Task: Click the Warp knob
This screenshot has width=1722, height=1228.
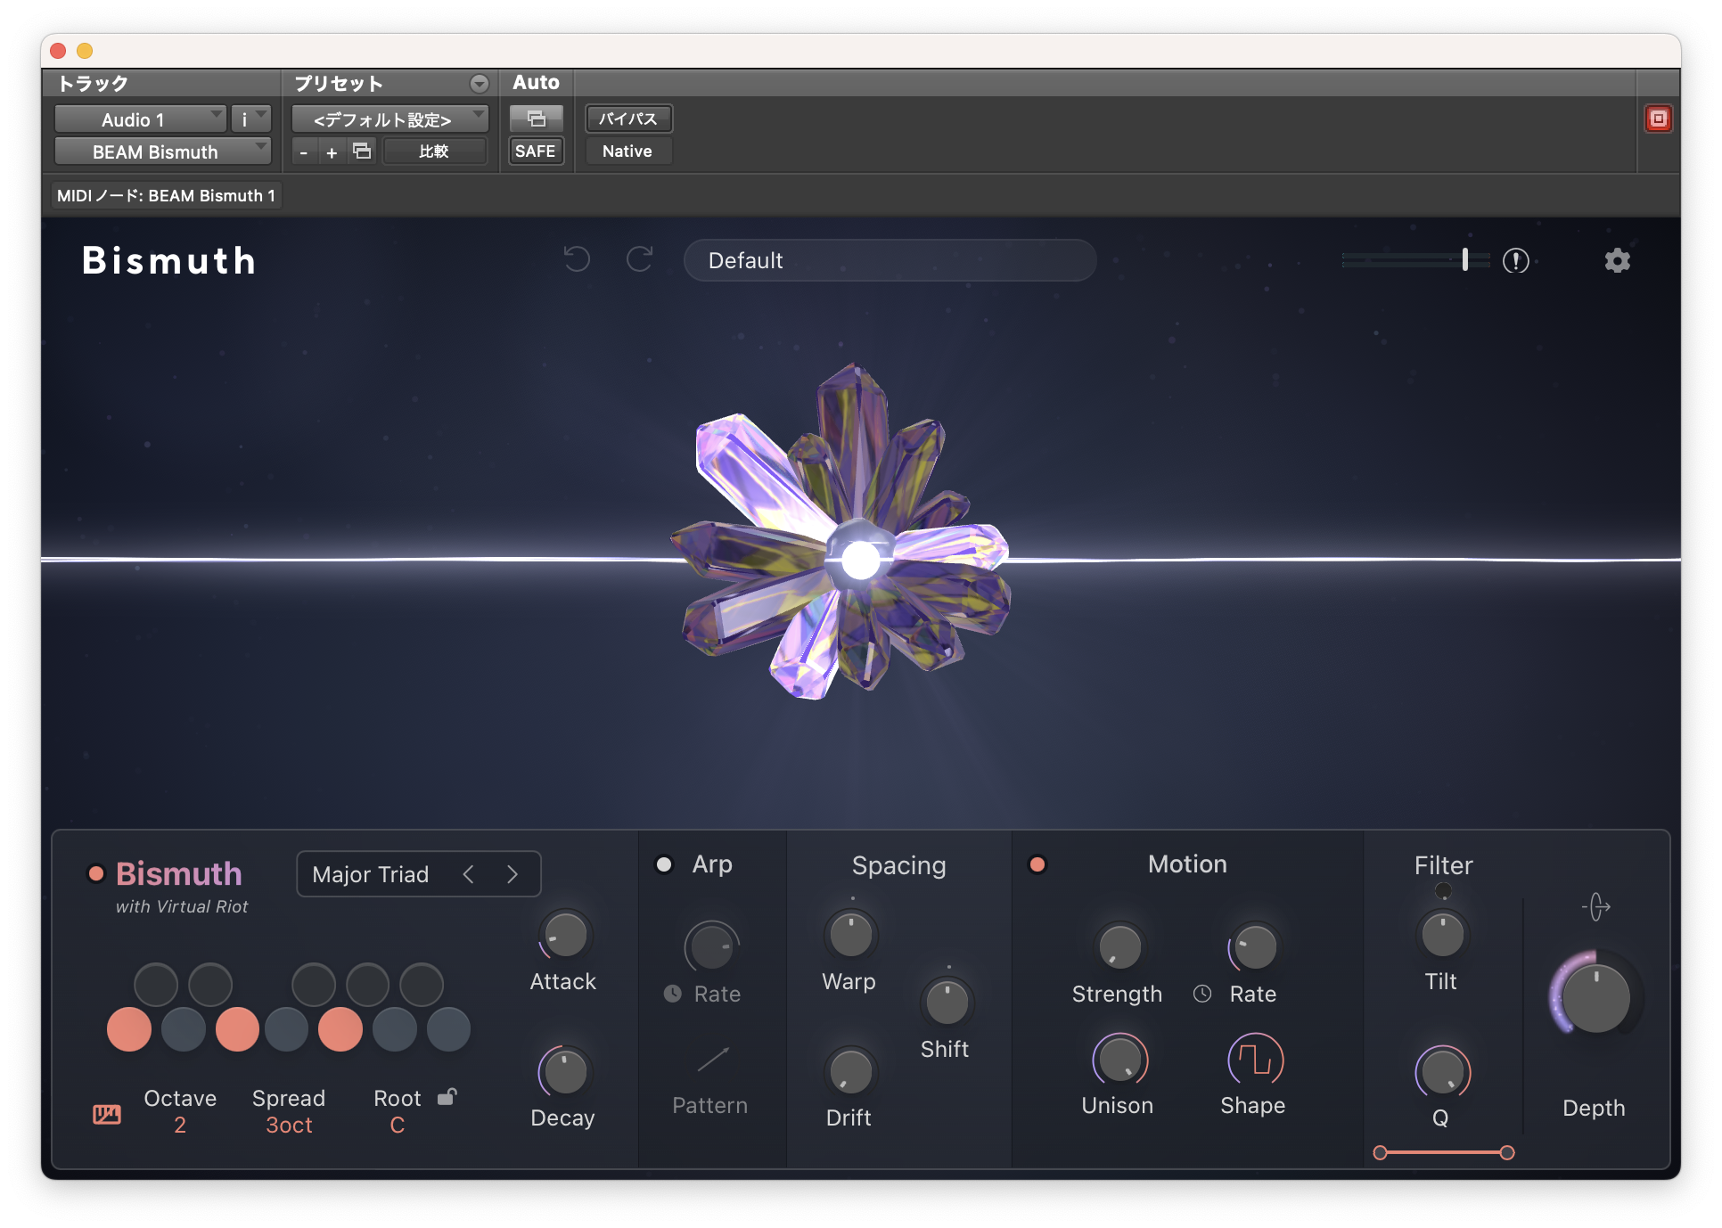Action: (850, 935)
